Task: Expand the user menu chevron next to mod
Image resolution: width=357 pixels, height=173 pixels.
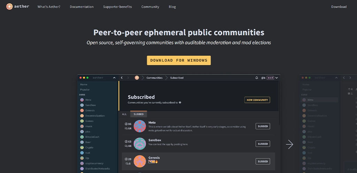Action: tap(277, 78)
